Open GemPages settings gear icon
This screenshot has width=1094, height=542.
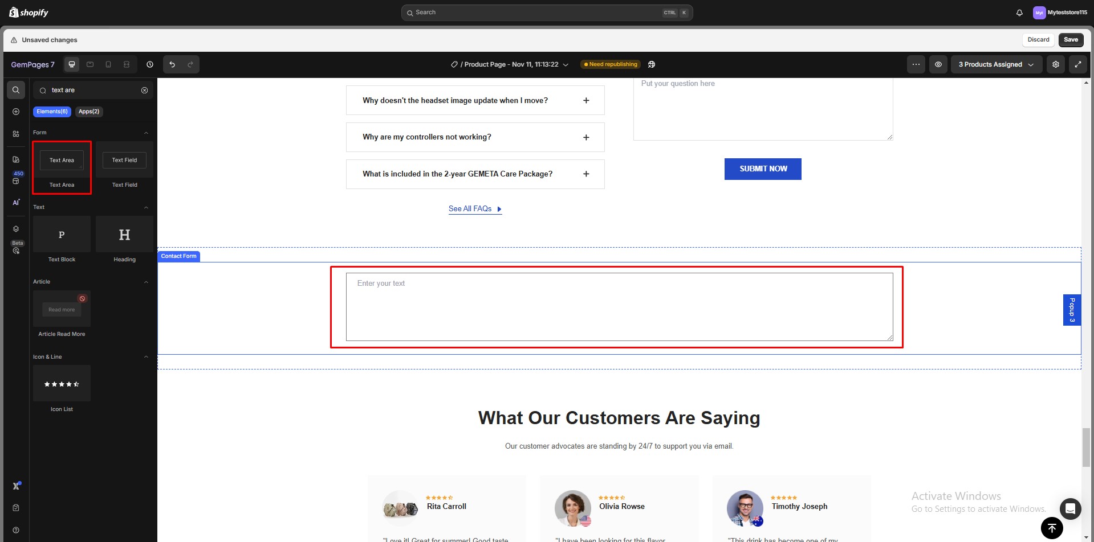click(x=1055, y=64)
